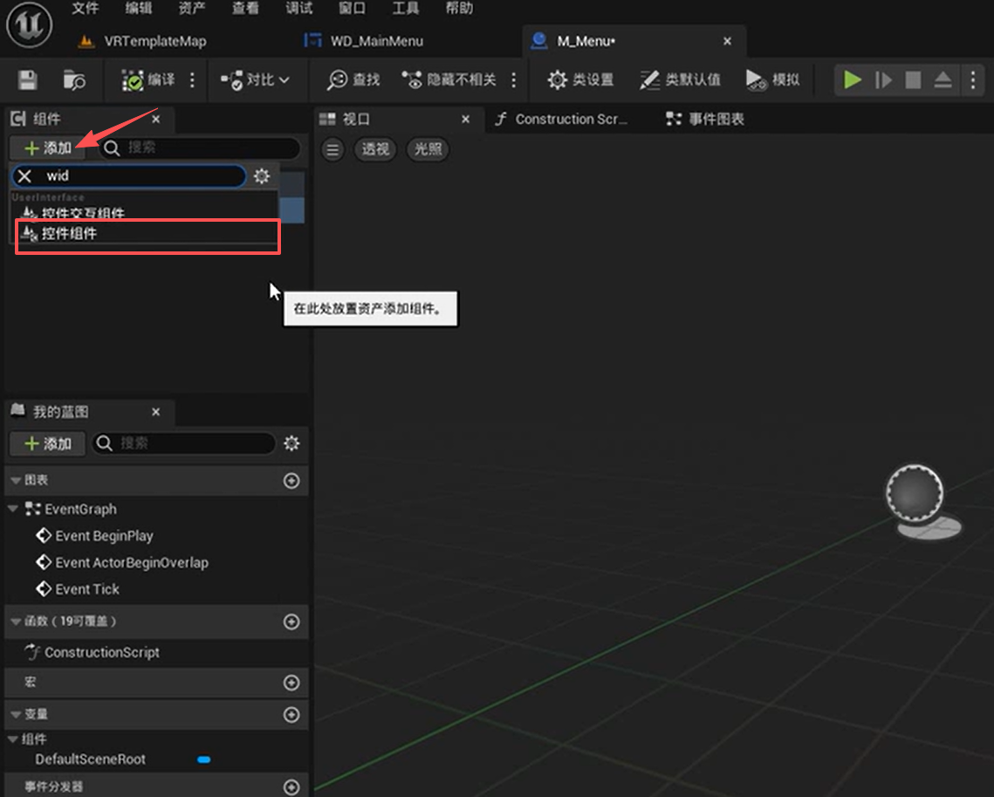Screen dimensions: 994x797
Task: Open the 类设置 class settings
Action: [x=580, y=80]
